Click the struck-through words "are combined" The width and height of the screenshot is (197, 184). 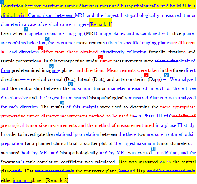tap(14, 43)
